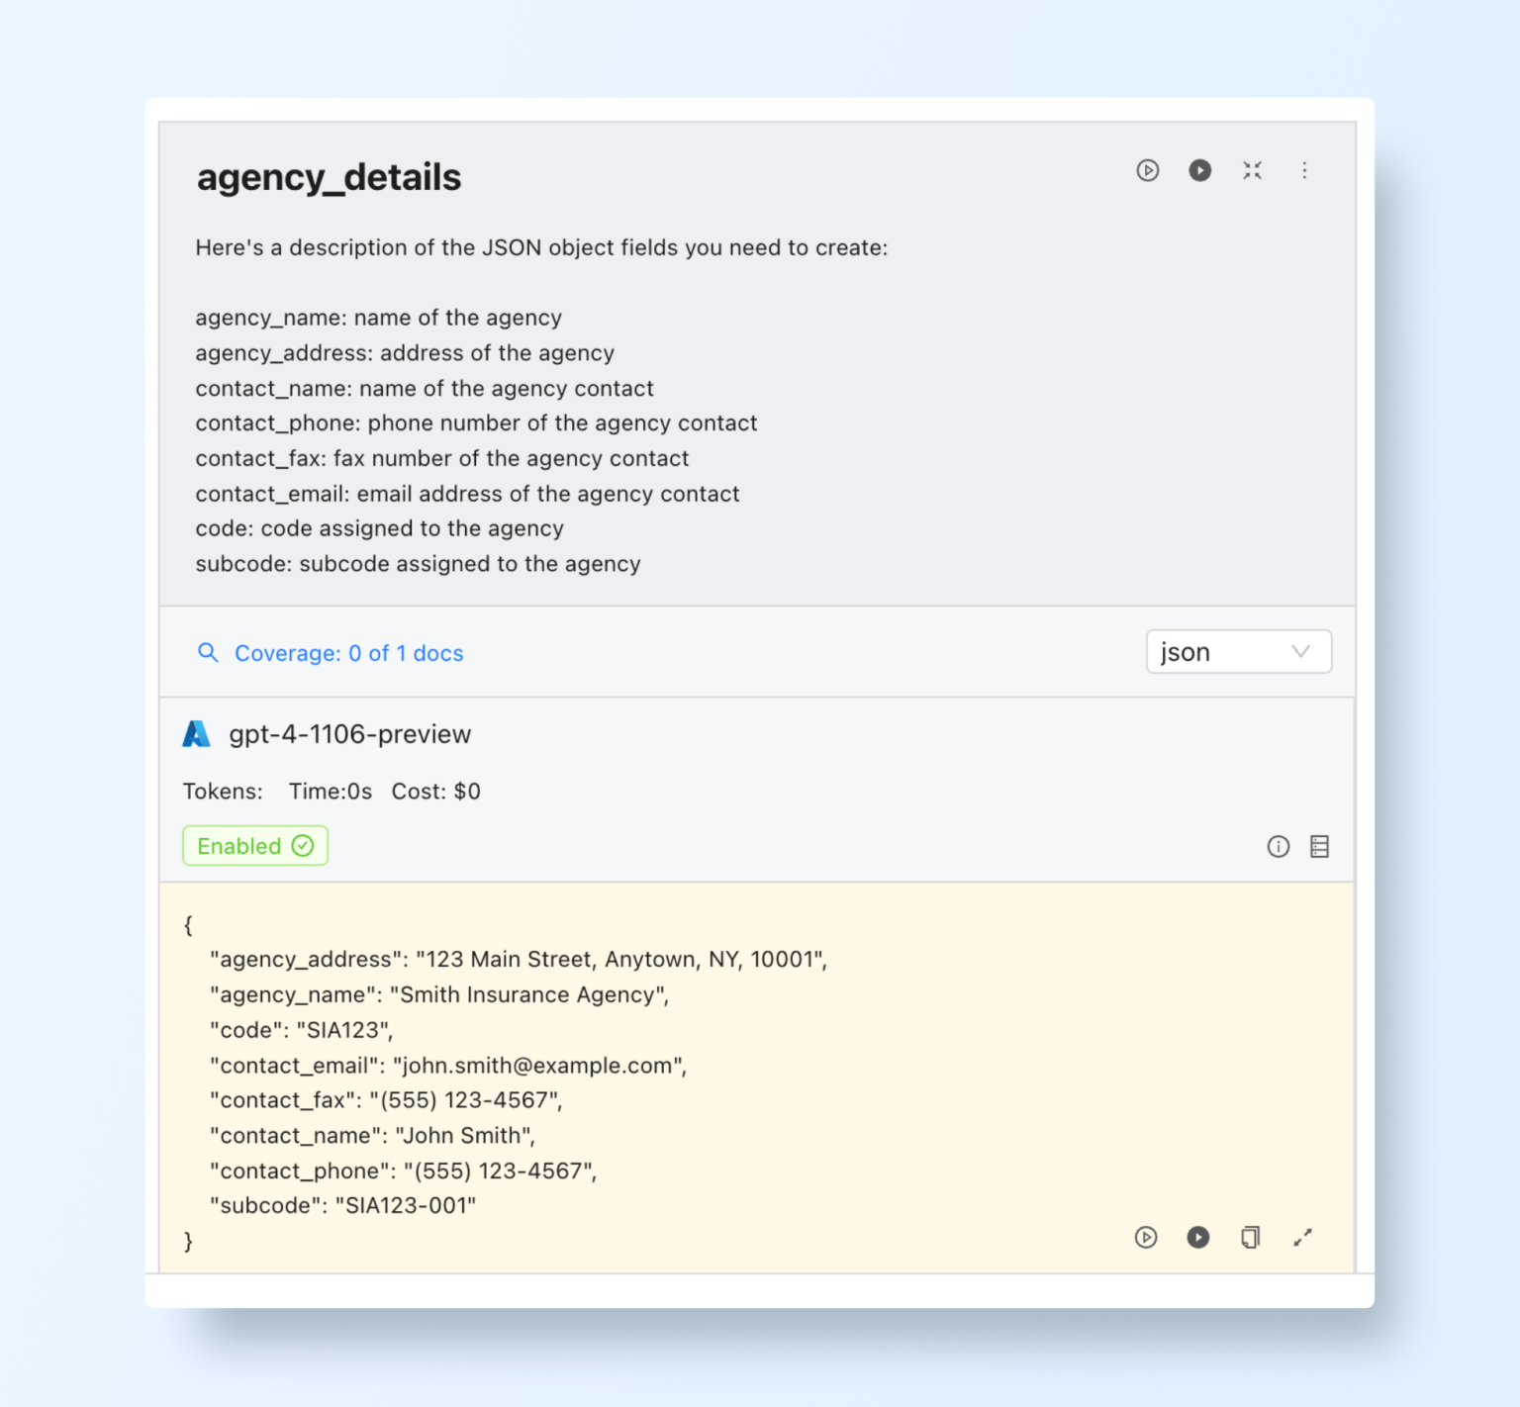Copy the JSON output
Screen dimensions: 1520x1407
click(1250, 1237)
